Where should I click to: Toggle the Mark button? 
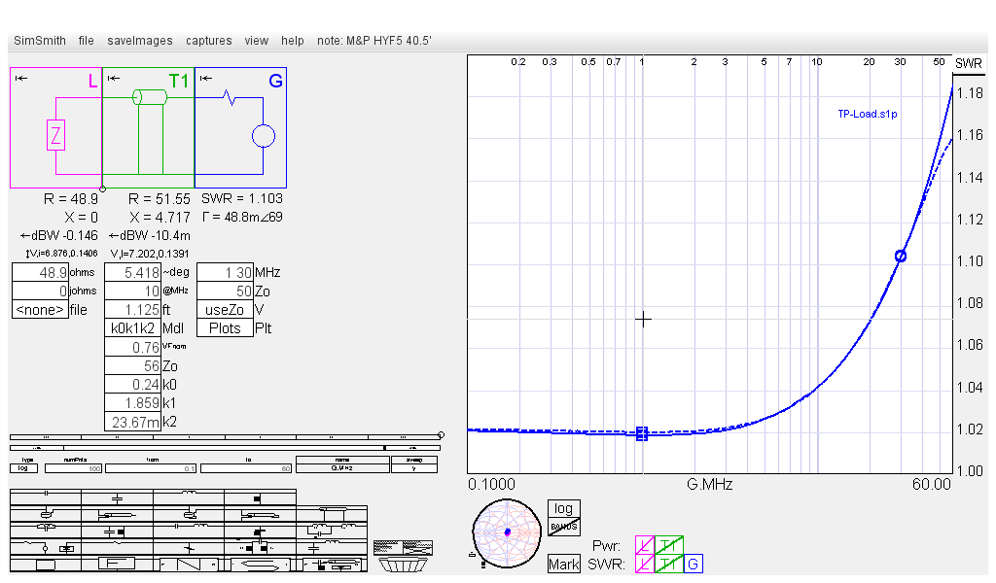563,564
